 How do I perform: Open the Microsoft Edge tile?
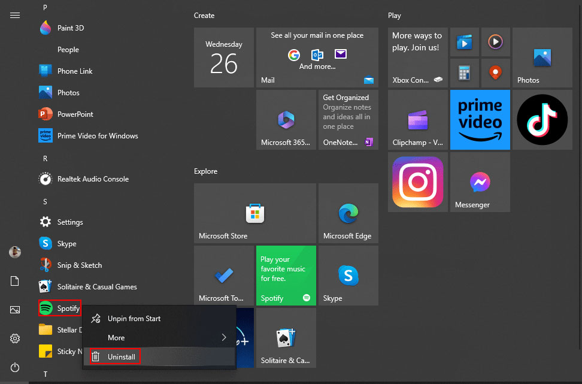[348, 214]
